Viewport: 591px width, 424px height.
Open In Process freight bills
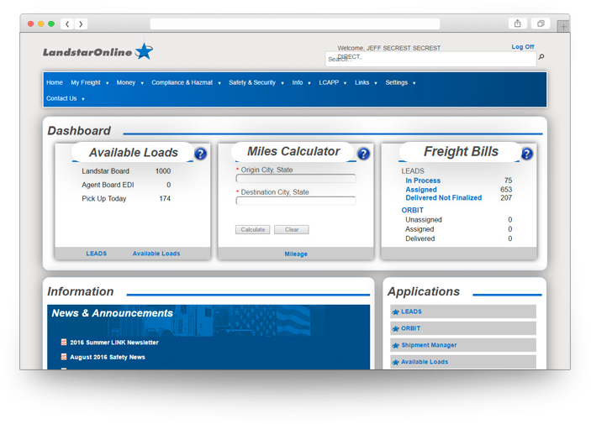(x=423, y=181)
